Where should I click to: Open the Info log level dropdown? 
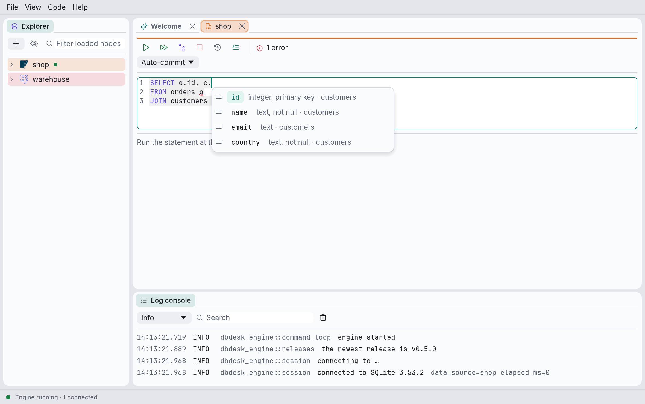164,318
